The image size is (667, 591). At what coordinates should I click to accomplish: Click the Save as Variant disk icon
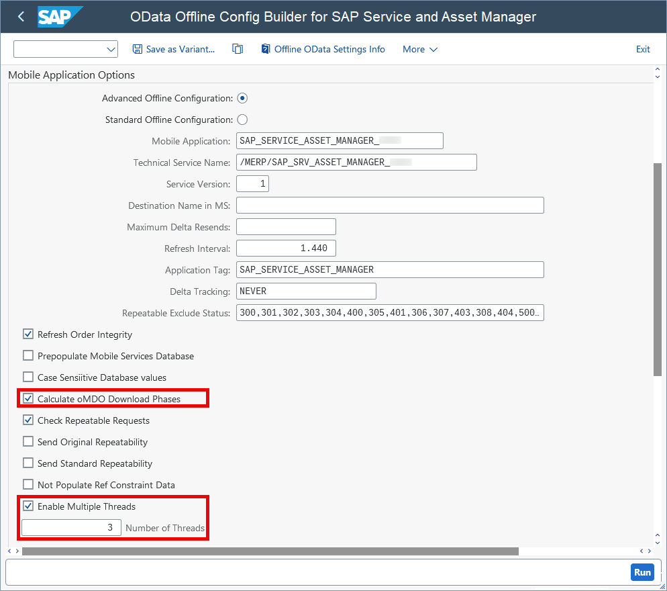(x=138, y=50)
